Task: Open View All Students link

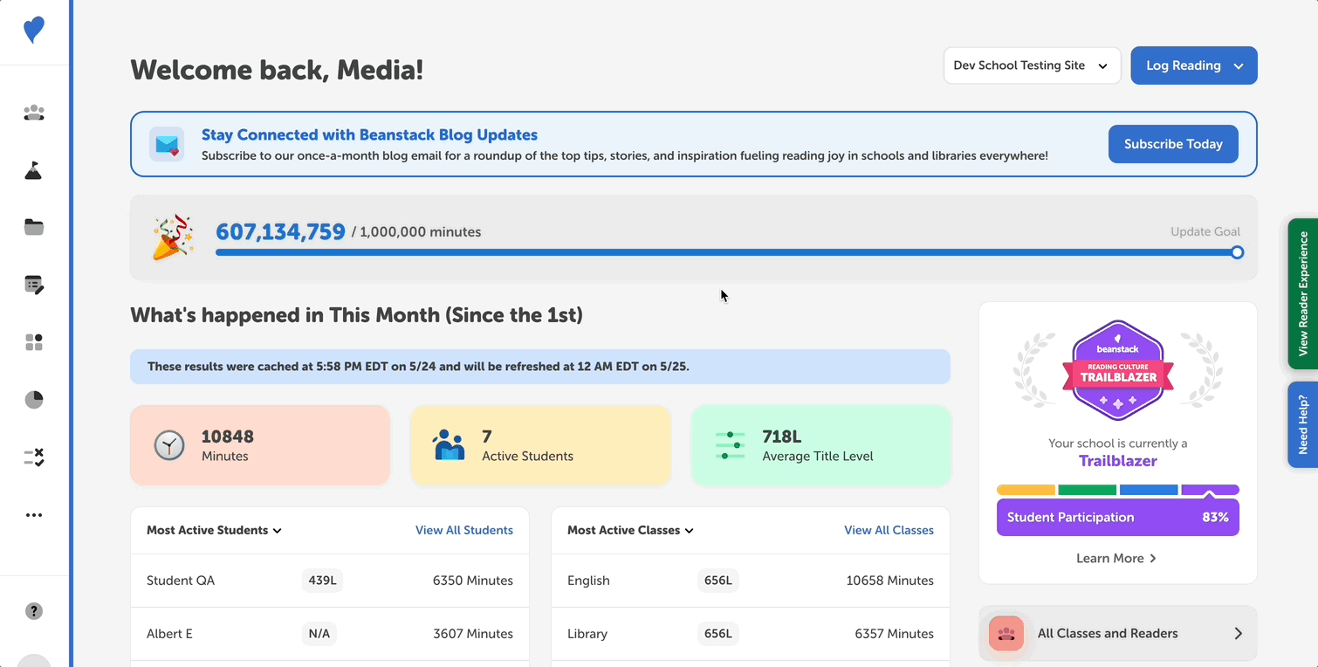Action: point(464,530)
